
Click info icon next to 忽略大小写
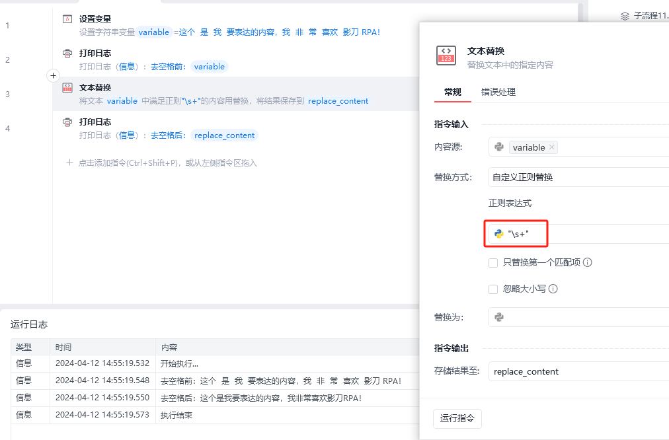pos(553,289)
